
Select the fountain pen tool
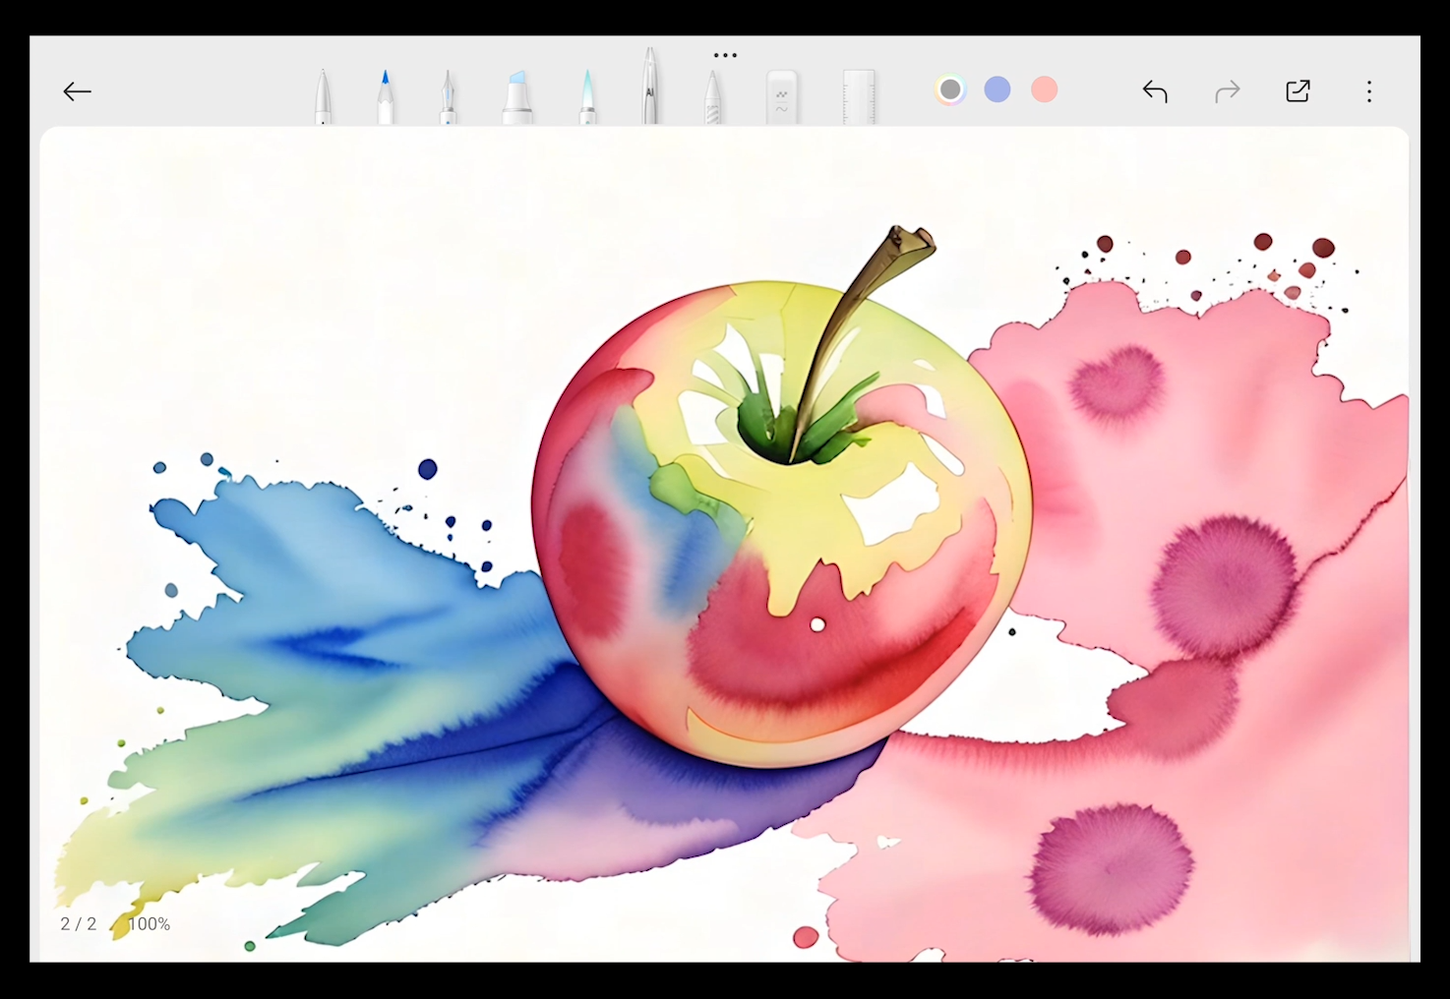click(448, 98)
